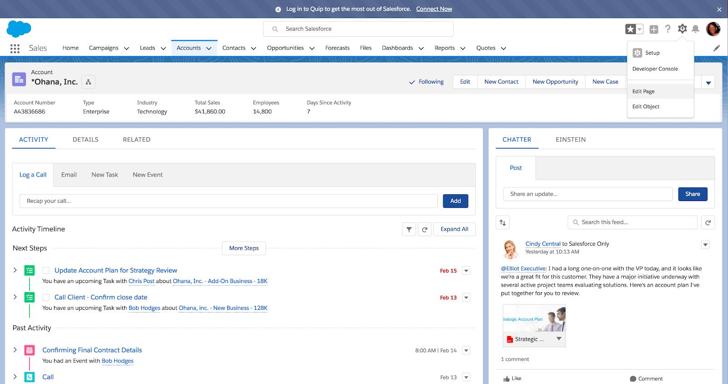
Task: Click the Expand All button
Action: (454, 229)
